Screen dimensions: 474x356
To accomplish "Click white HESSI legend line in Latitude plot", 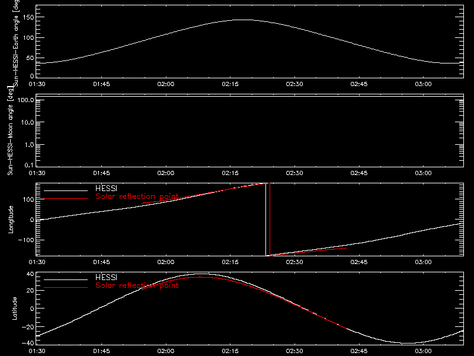I will coord(66,279).
